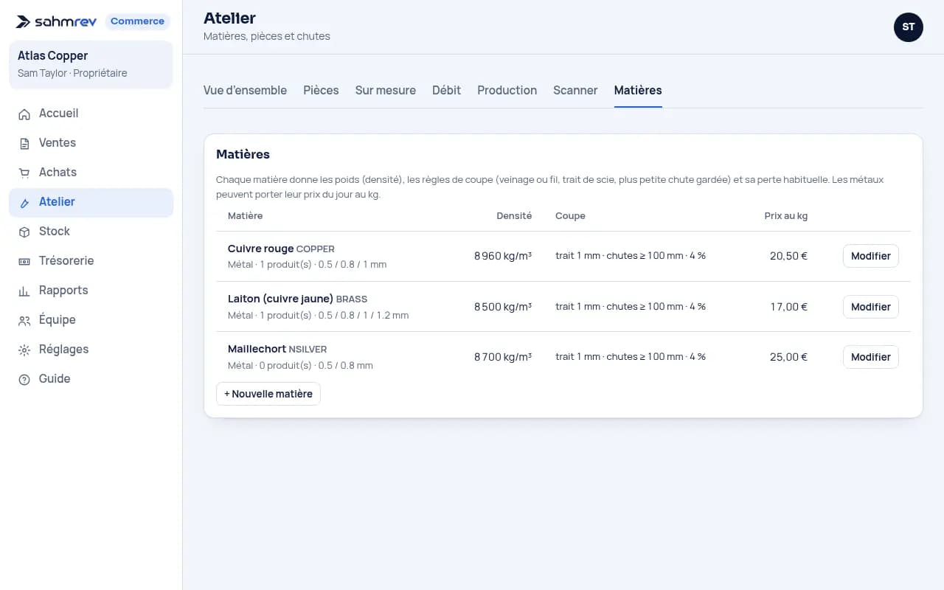Select the Production tab
944x590 pixels.
pyautogui.click(x=507, y=90)
